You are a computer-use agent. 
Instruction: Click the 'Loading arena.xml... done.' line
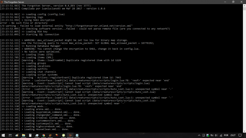(x=31, y=109)
